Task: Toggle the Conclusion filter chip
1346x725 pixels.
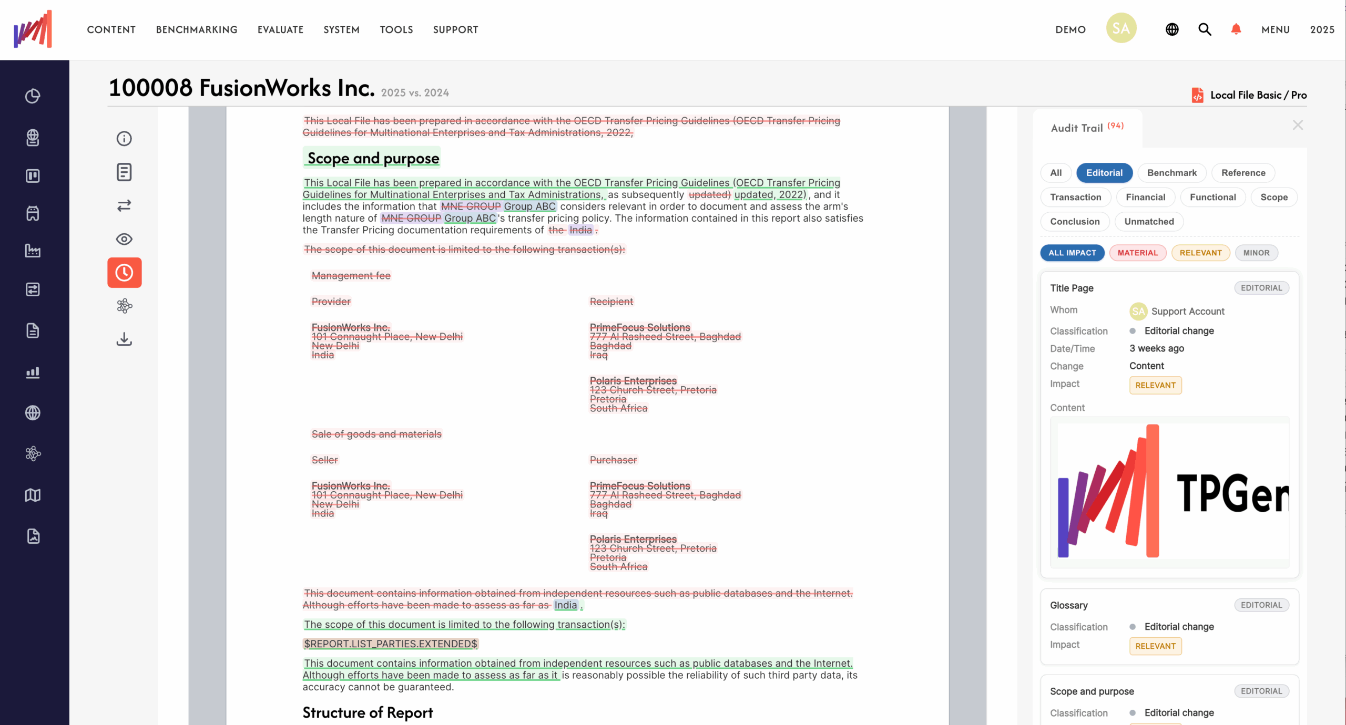Action: point(1075,222)
